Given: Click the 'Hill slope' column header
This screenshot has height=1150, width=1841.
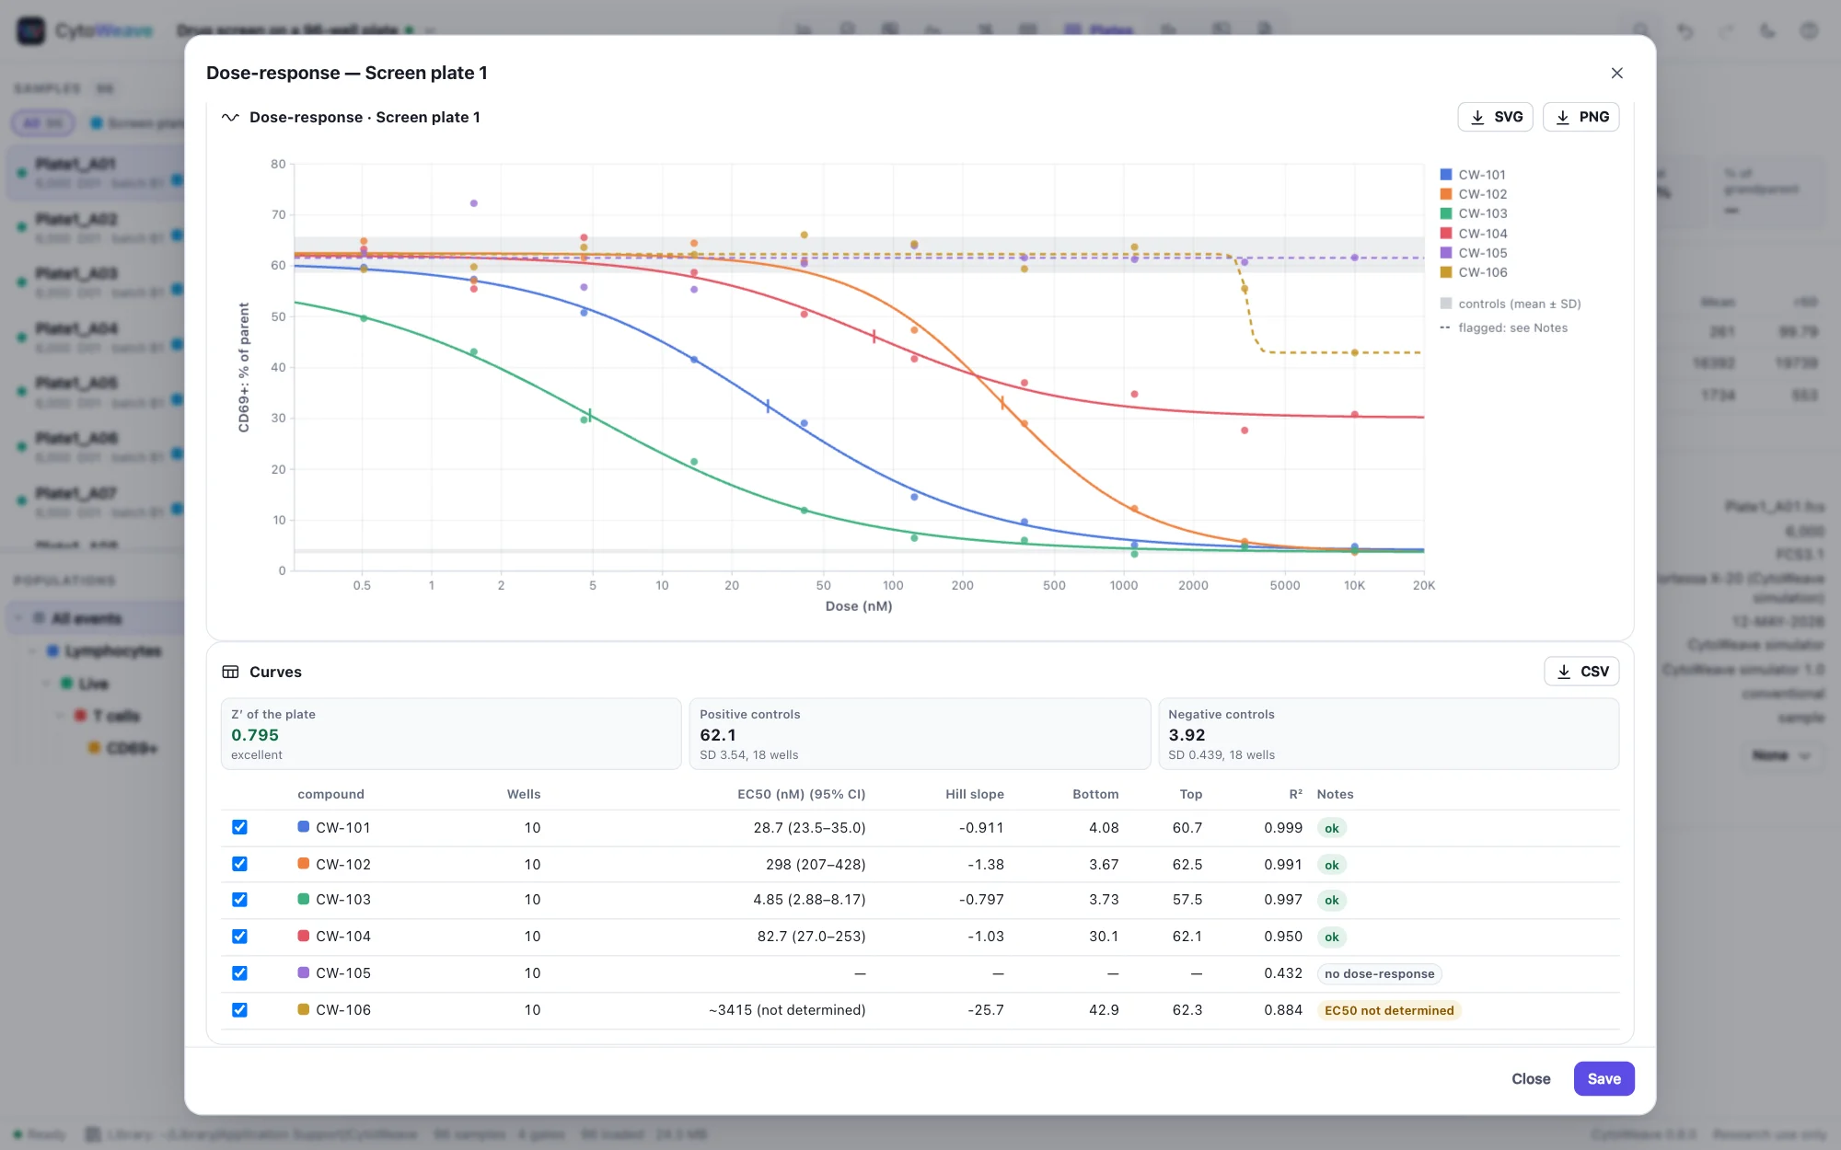Looking at the screenshot, I should click(975, 794).
